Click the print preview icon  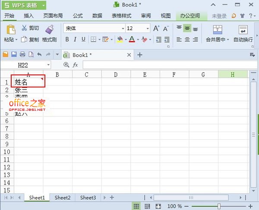point(31,55)
